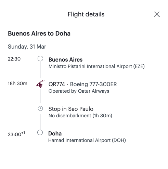Select the Flight details title text

86,14
